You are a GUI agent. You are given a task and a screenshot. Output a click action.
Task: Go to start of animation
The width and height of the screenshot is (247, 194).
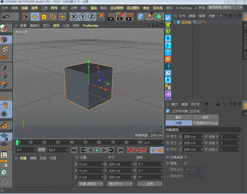pos(74,150)
